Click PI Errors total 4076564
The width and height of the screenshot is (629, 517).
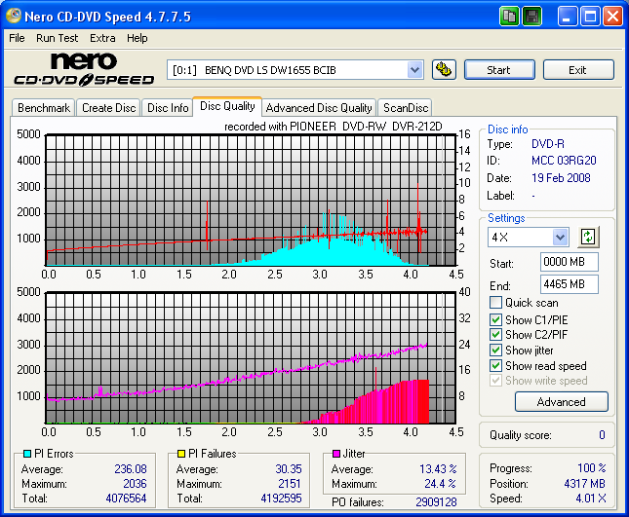[x=126, y=499]
